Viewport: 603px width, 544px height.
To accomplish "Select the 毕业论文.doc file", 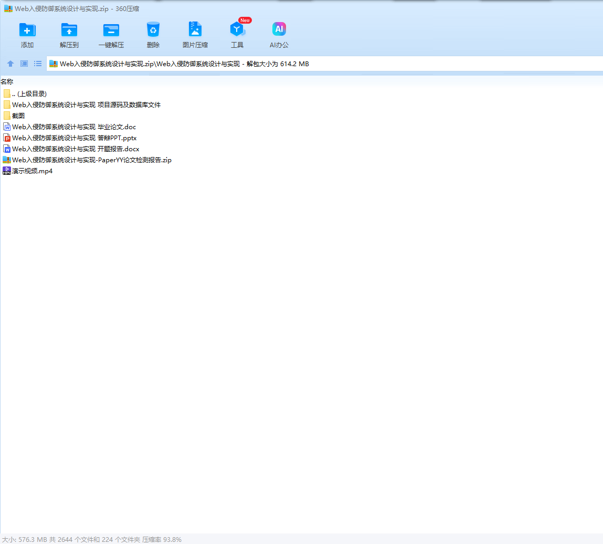I will pos(70,127).
